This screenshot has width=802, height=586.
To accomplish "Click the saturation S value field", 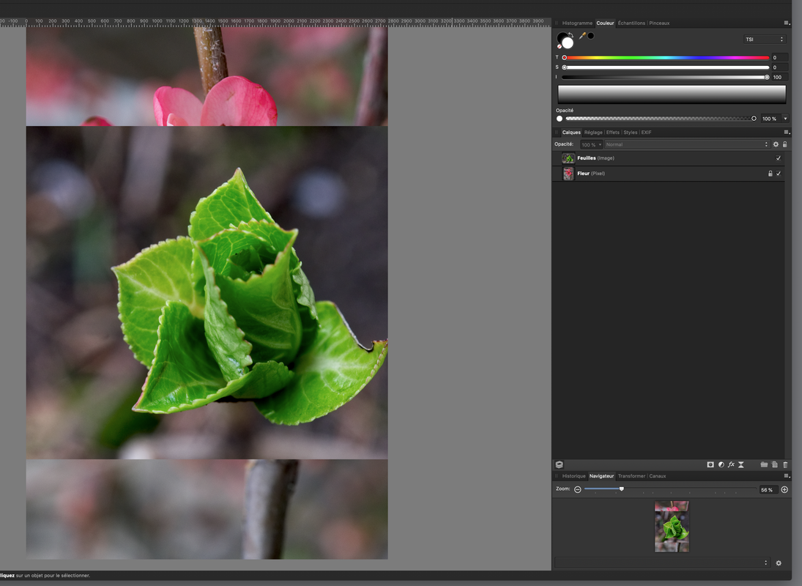I will point(779,67).
